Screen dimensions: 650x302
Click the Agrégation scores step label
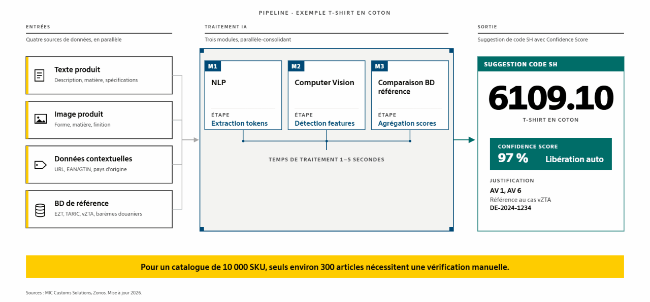tap(407, 123)
